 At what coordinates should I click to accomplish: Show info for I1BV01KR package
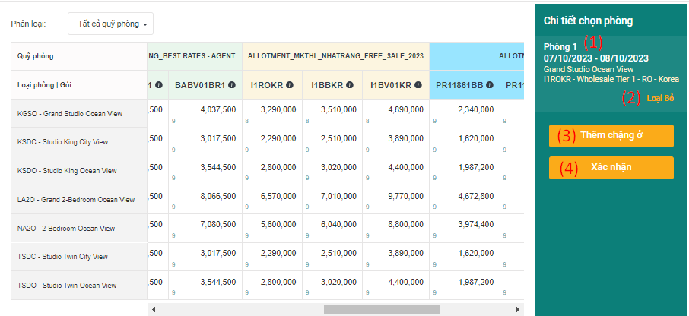click(418, 85)
